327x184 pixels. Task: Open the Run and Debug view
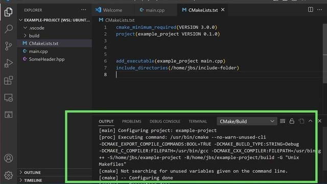[8, 63]
